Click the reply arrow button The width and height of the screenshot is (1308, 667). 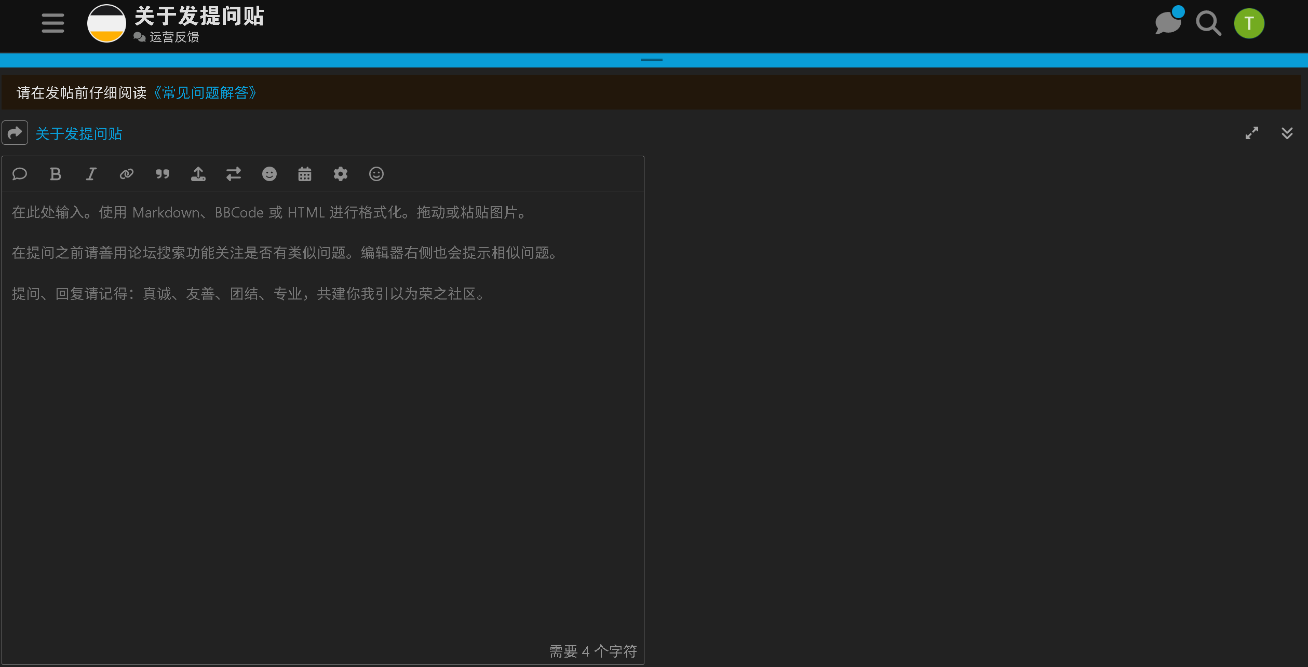tap(15, 133)
